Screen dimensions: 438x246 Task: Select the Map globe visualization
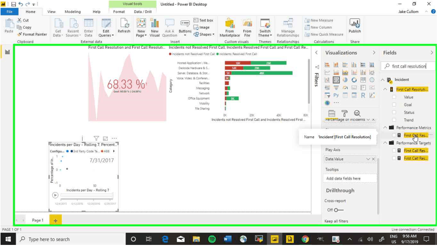click(x=372, y=80)
